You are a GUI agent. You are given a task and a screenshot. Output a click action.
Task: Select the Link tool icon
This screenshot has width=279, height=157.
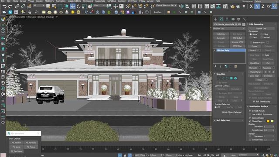pyautogui.click(x=17, y=7)
